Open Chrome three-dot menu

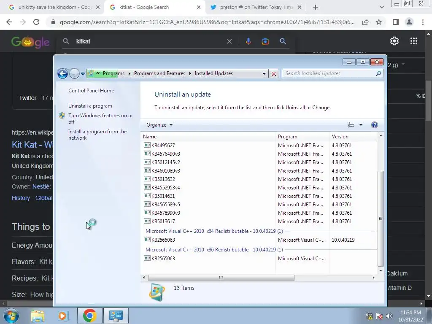coord(423,22)
